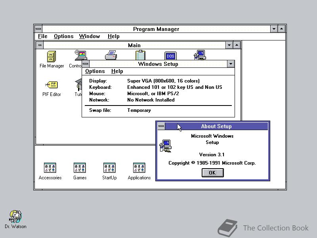The image size is (317, 238).
Task: Click OK in About Setup dialog
Action: [x=212, y=173]
